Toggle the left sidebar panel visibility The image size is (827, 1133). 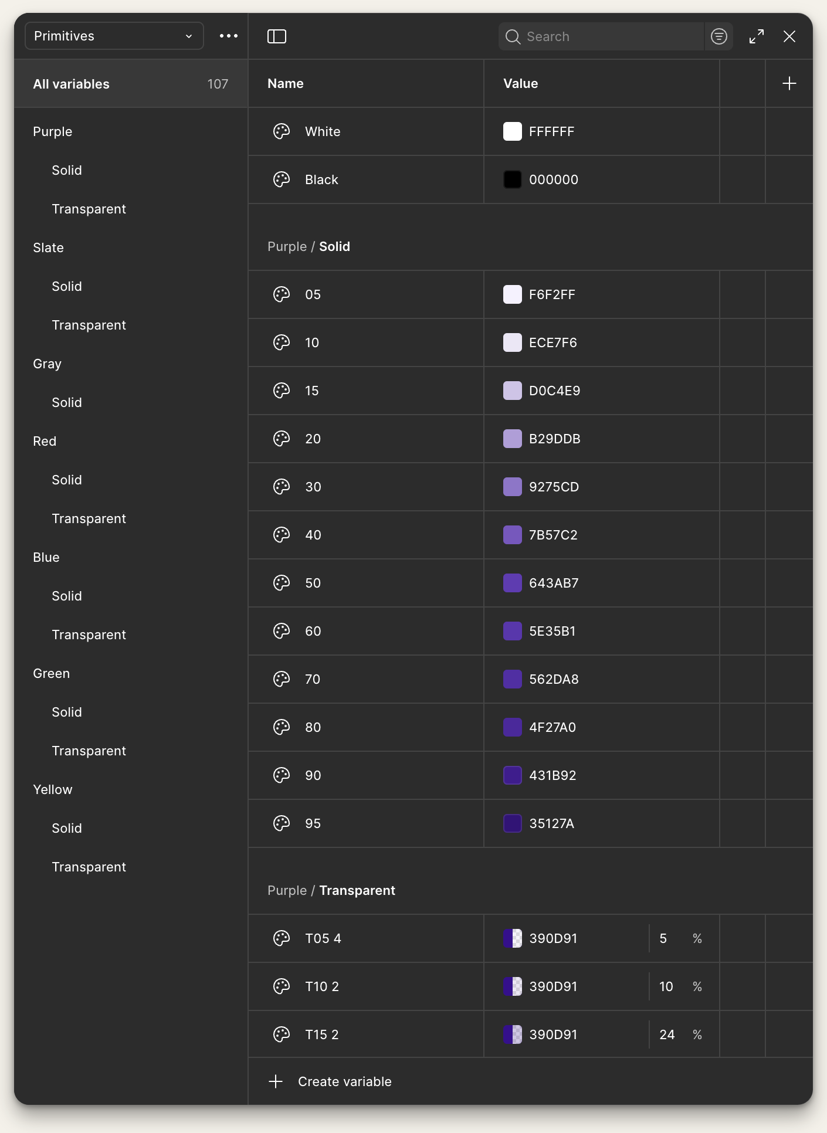[x=276, y=36]
